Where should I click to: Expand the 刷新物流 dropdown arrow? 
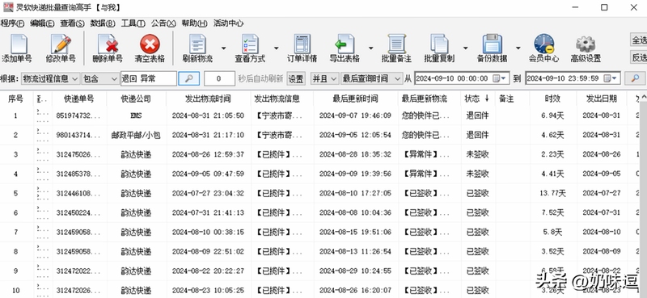[x=223, y=48]
